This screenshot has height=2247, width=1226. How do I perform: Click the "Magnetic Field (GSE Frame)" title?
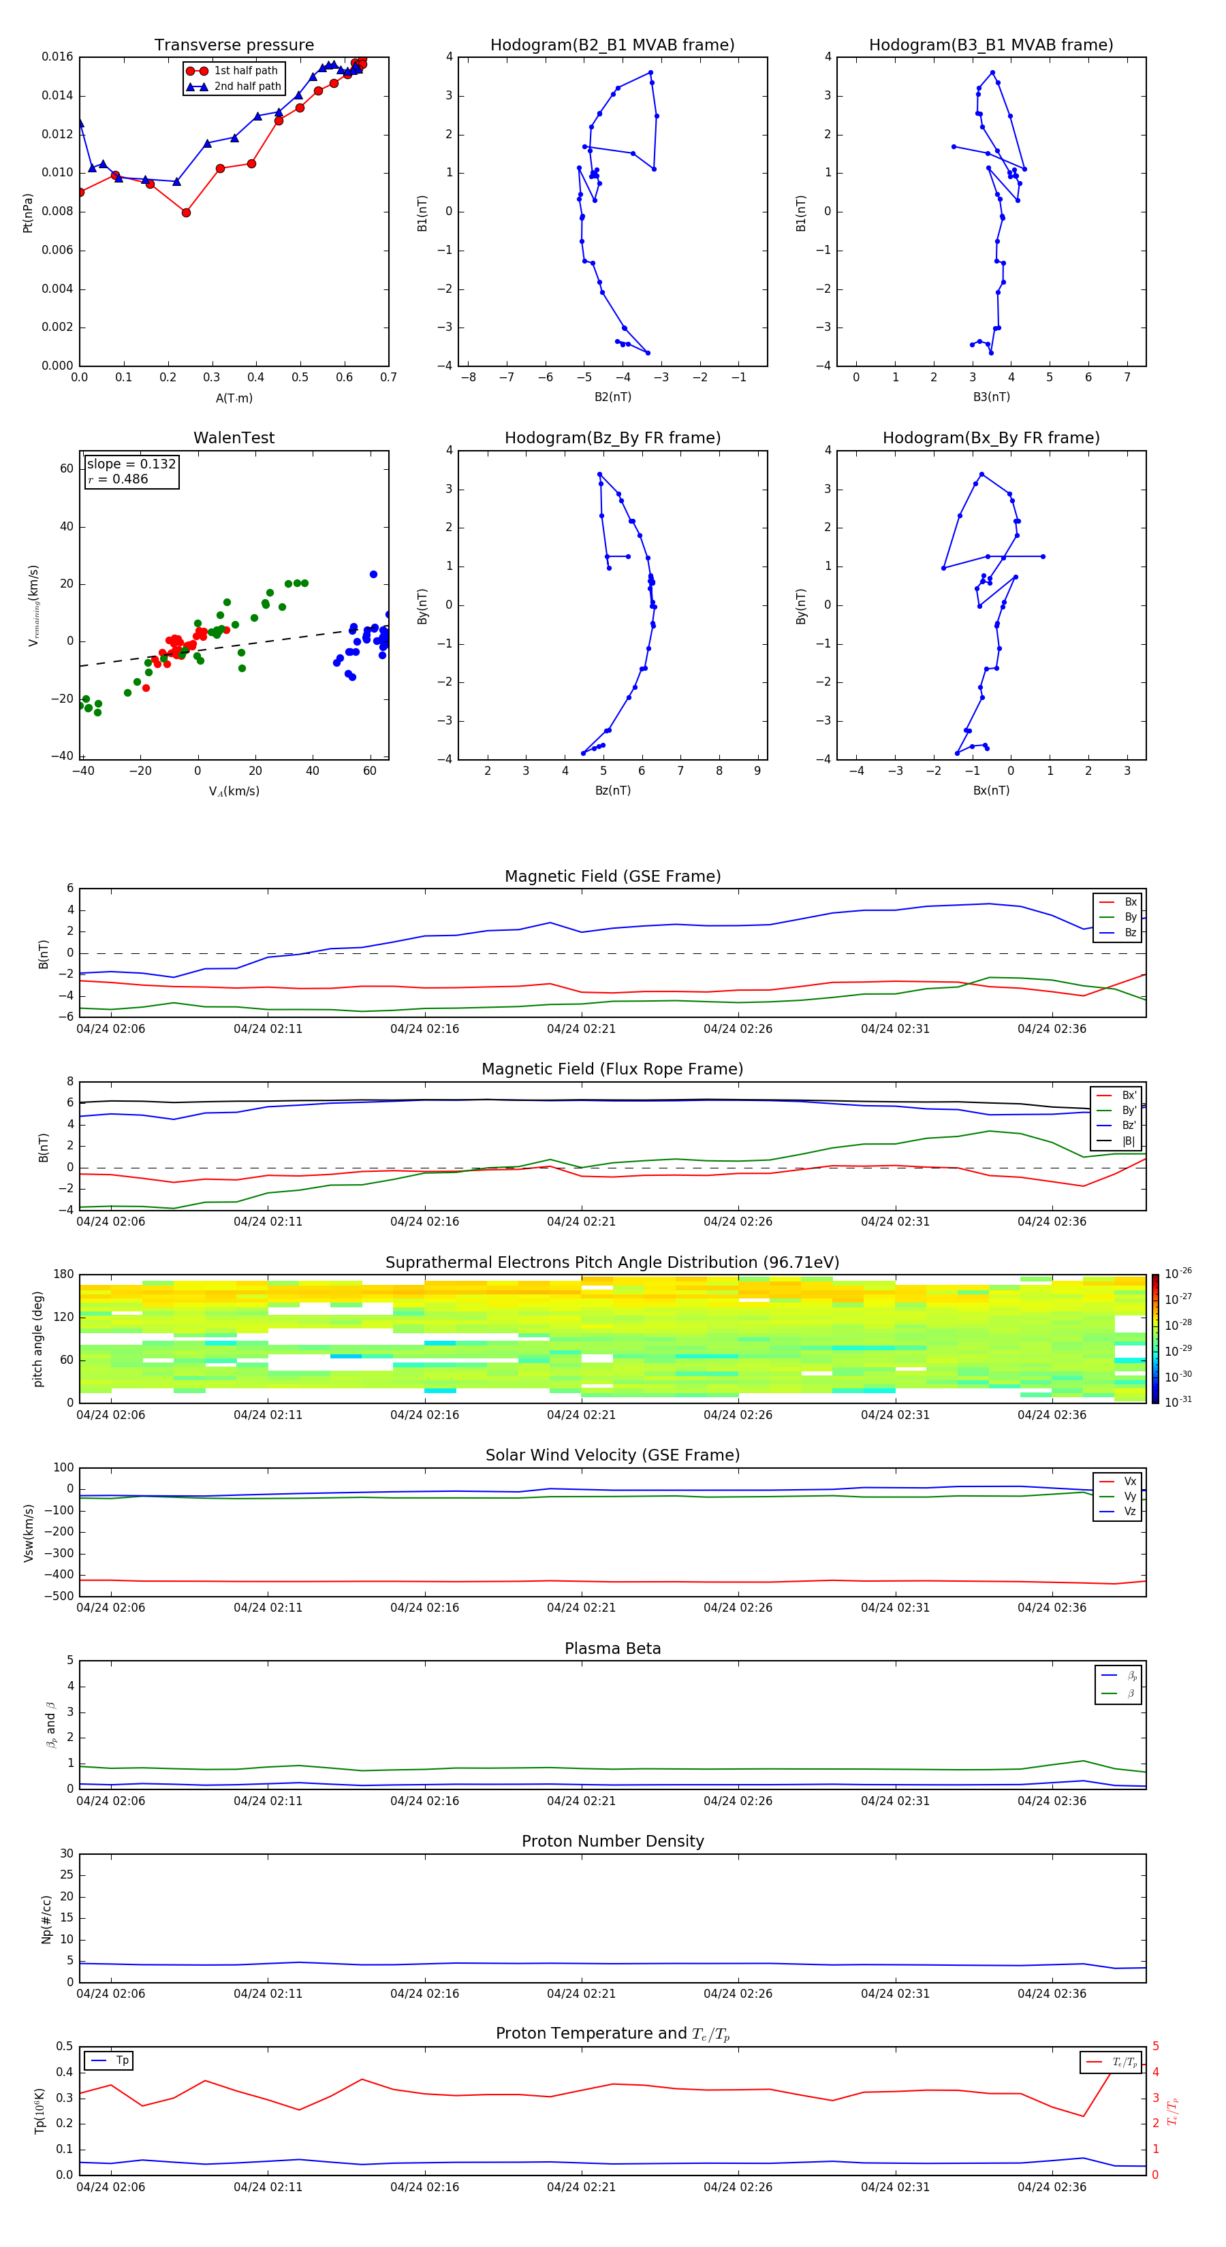click(612, 876)
